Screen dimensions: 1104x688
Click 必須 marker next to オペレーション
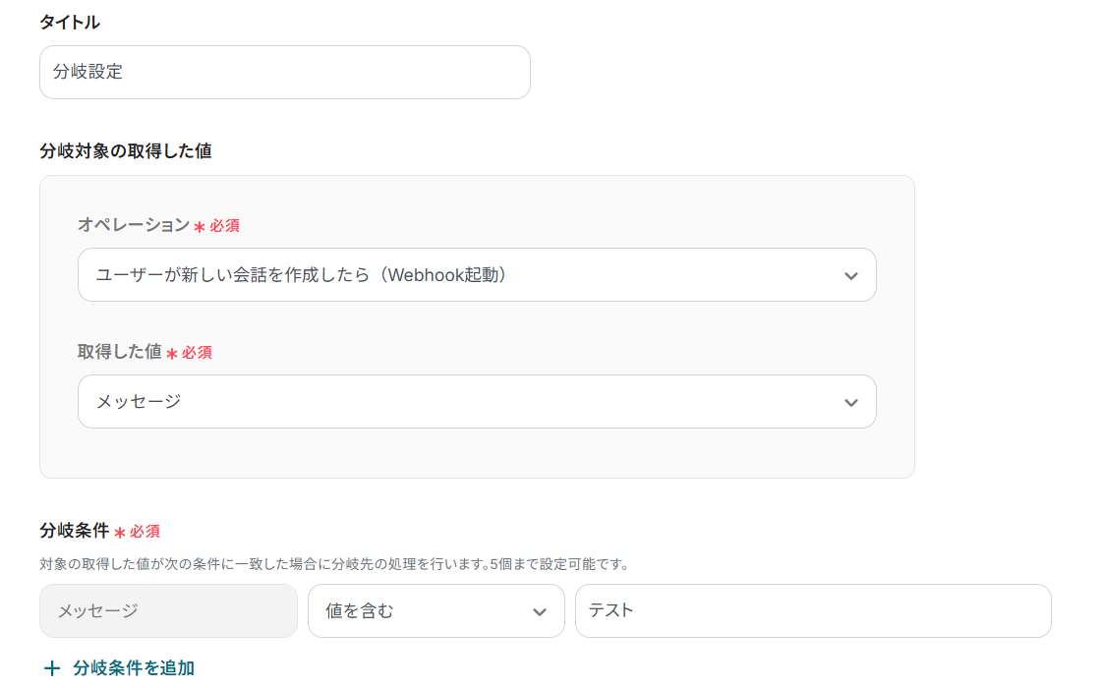click(x=224, y=226)
